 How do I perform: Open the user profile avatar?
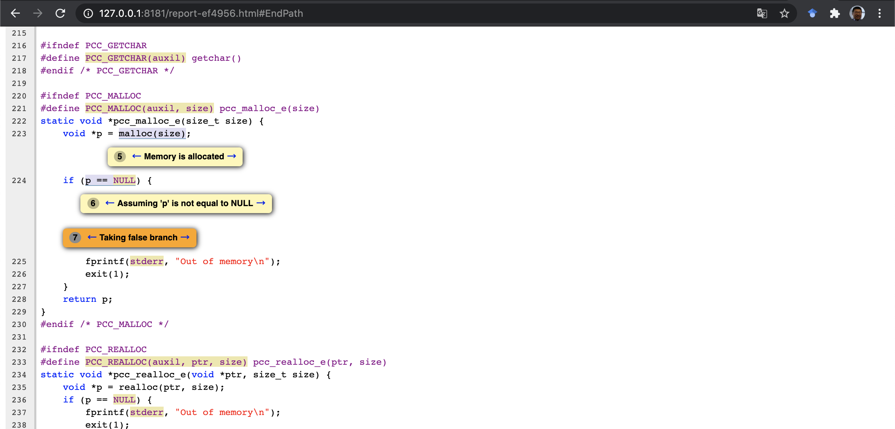pos(857,13)
